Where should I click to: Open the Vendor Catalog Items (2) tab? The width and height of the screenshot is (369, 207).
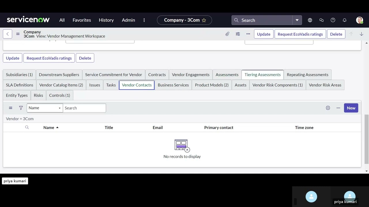pos(61,85)
